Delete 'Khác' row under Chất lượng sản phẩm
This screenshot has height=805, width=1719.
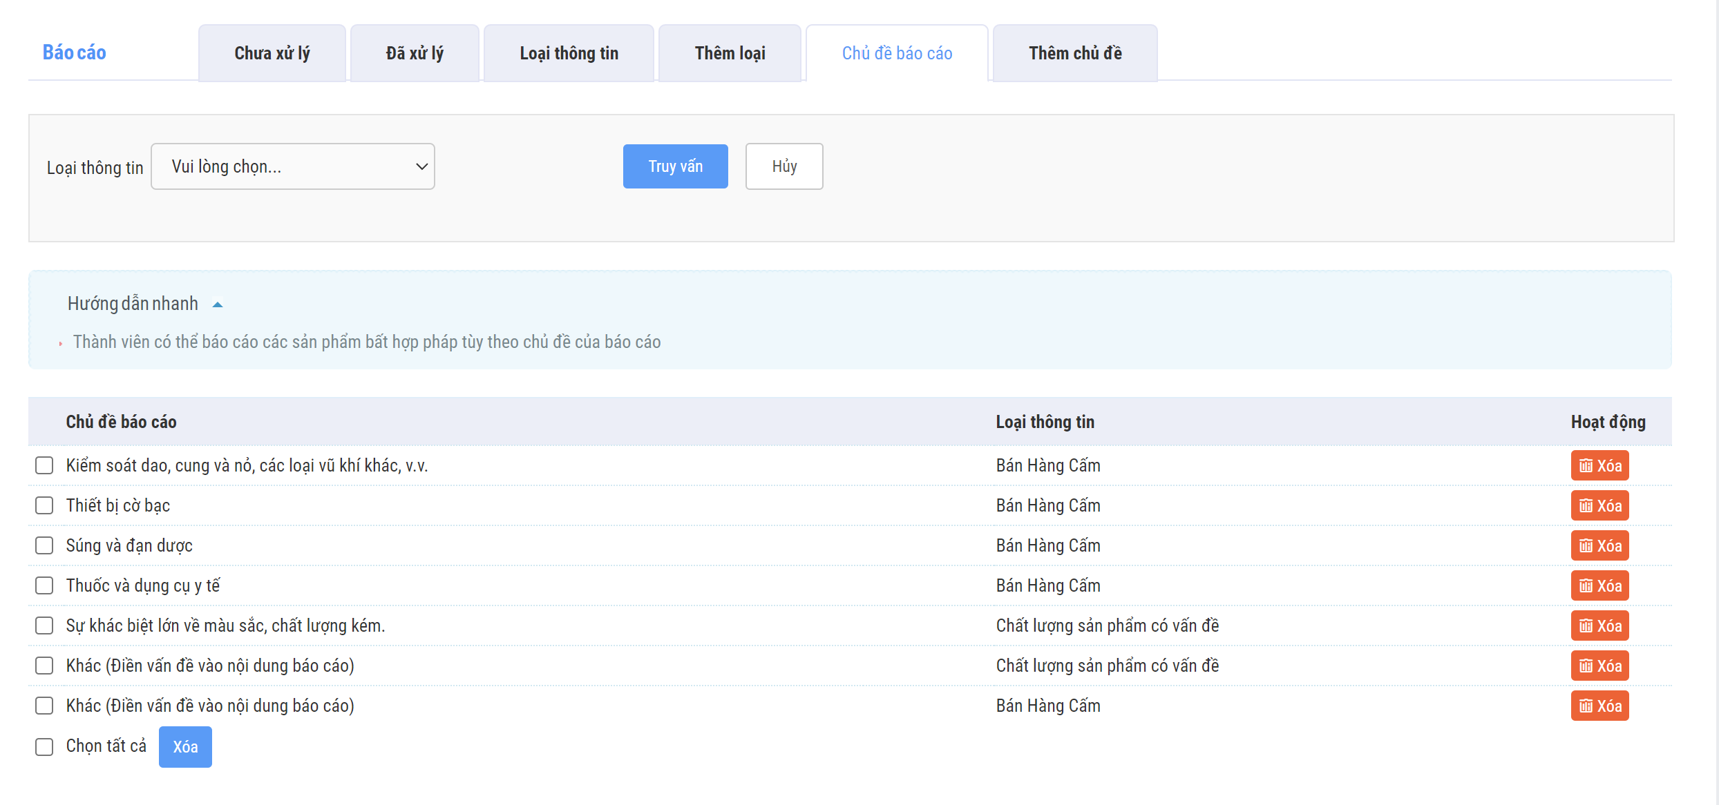pos(1599,666)
